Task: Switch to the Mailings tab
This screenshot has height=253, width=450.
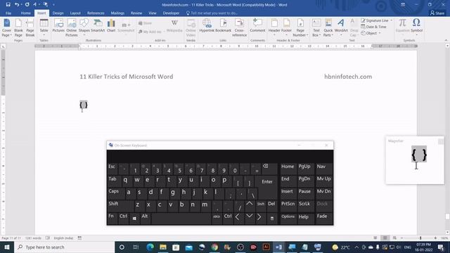Action: [x=117, y=13]
